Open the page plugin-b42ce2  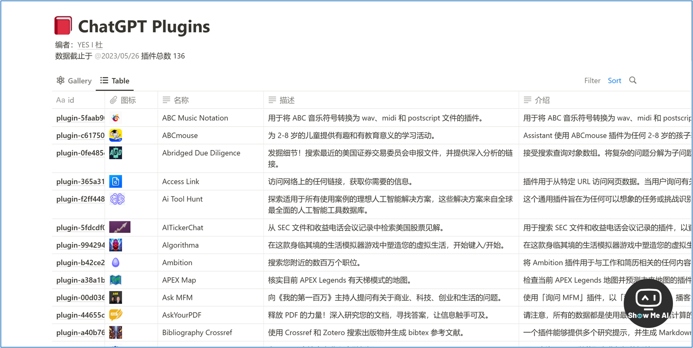click(x=80, y=262)
